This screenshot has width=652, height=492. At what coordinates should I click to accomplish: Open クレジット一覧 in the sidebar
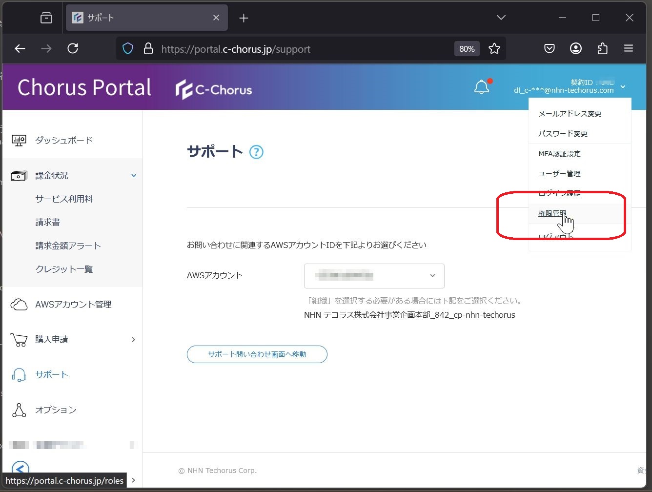point(64,269)
